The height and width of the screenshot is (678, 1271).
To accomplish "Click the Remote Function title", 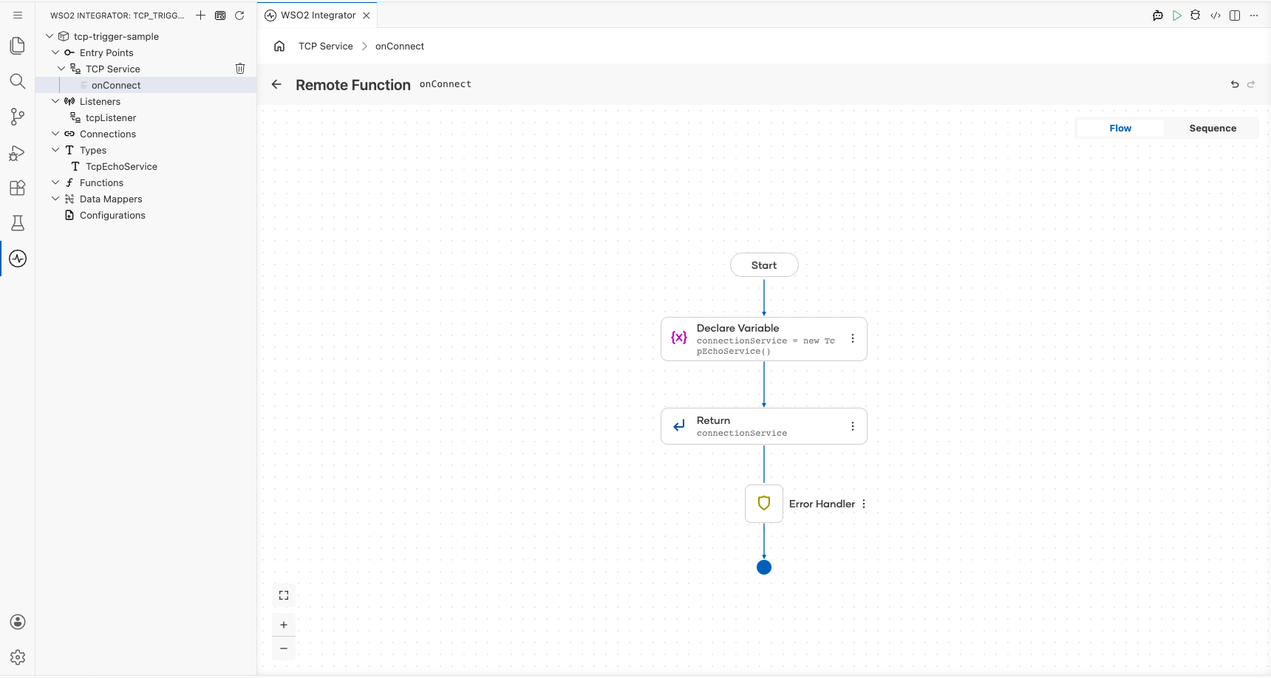I will 353,85.
